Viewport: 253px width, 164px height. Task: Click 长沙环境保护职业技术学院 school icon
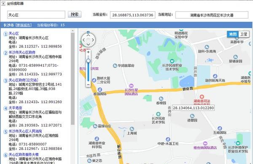click(238, 143)
